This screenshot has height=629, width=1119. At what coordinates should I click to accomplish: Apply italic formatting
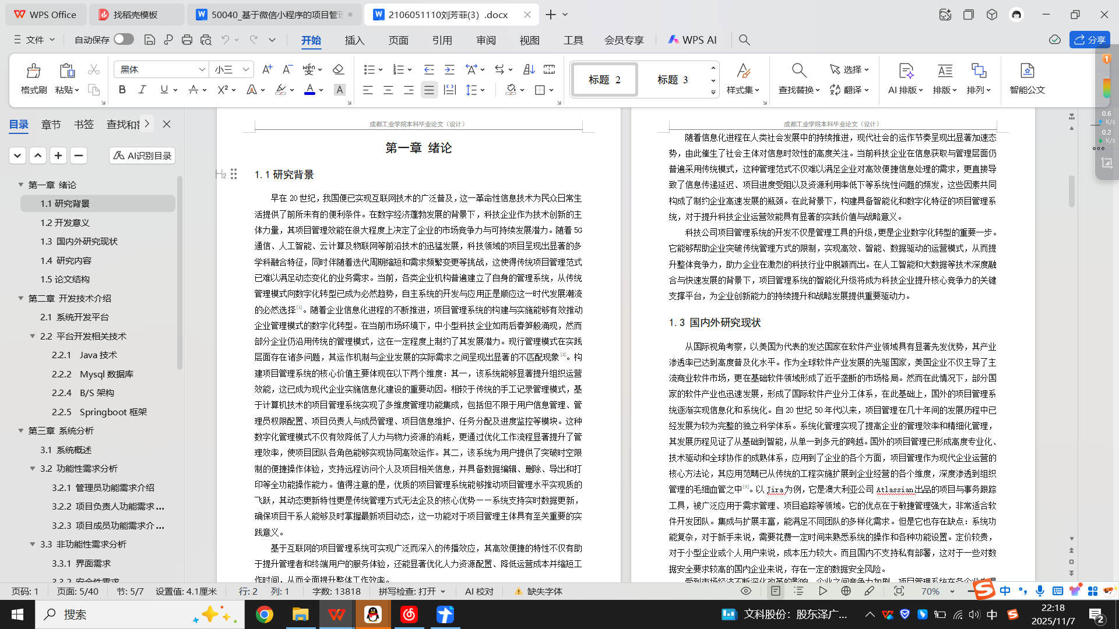pyautogui.click(x=142, y=90)
